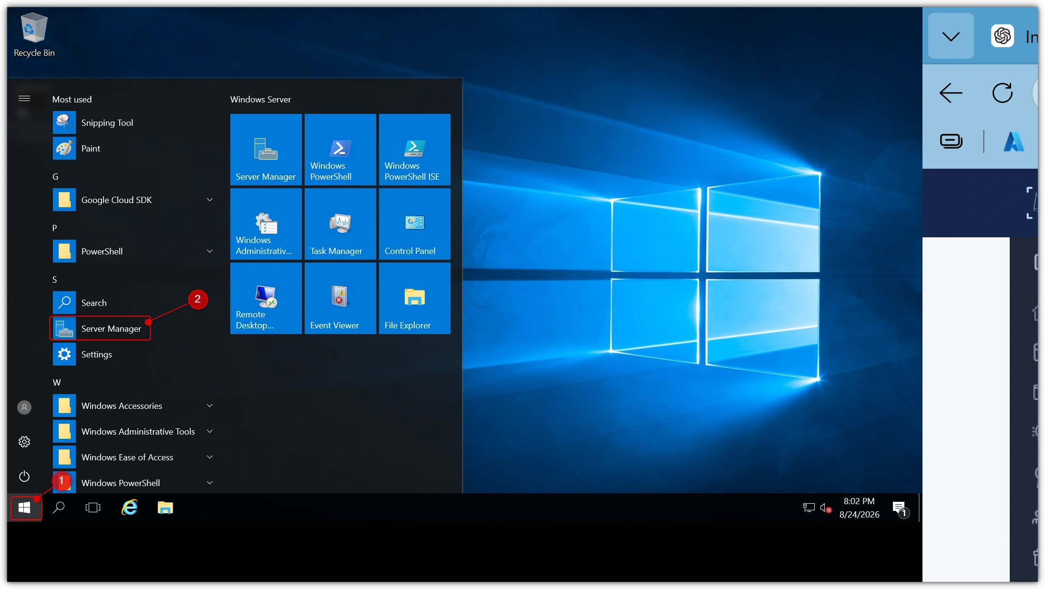
Task: Expand the Windows Accessories folder
Action: [133, 406]
